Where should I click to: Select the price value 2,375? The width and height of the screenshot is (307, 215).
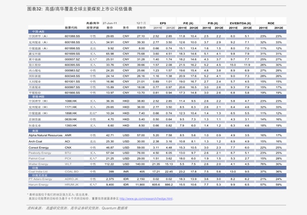click(x=110, y=179)
